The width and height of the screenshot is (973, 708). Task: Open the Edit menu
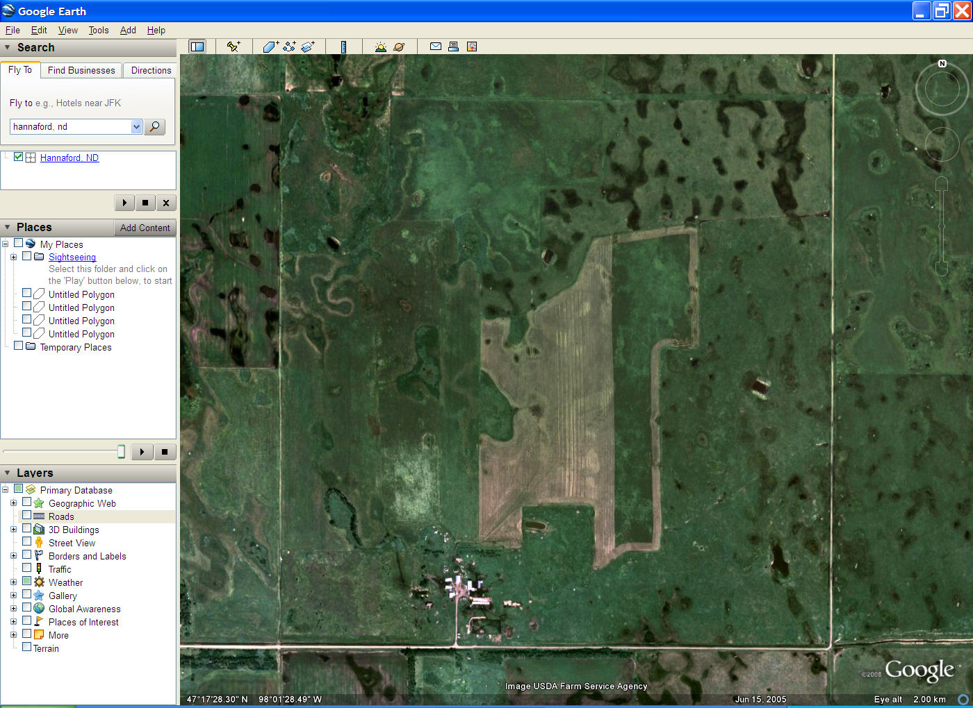(39, 30)
